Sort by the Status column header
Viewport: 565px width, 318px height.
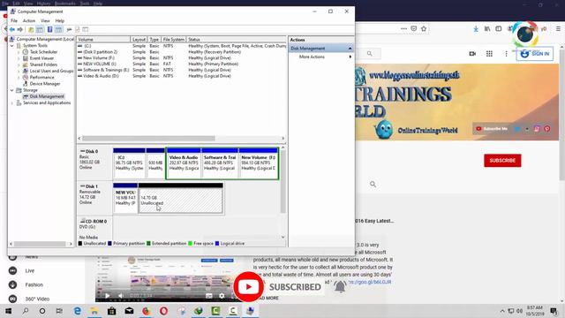click(x=237, y=39)
